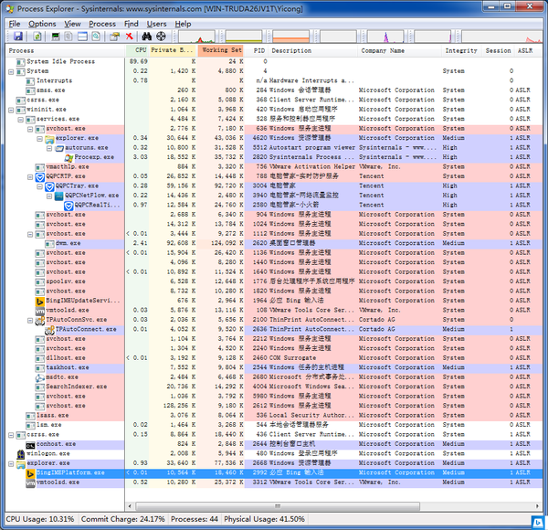Click the Bing icon in the bottom-right corner
Screen dimensions: 548x530
coord(538,523)
